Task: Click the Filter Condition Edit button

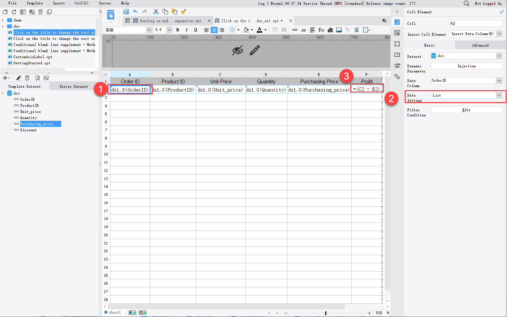Action: [x=467, y=110]
